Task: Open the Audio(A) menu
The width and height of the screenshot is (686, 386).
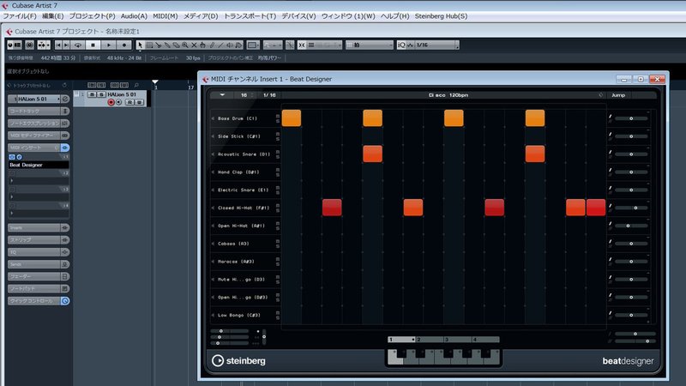Action: (x=134, y=16)
